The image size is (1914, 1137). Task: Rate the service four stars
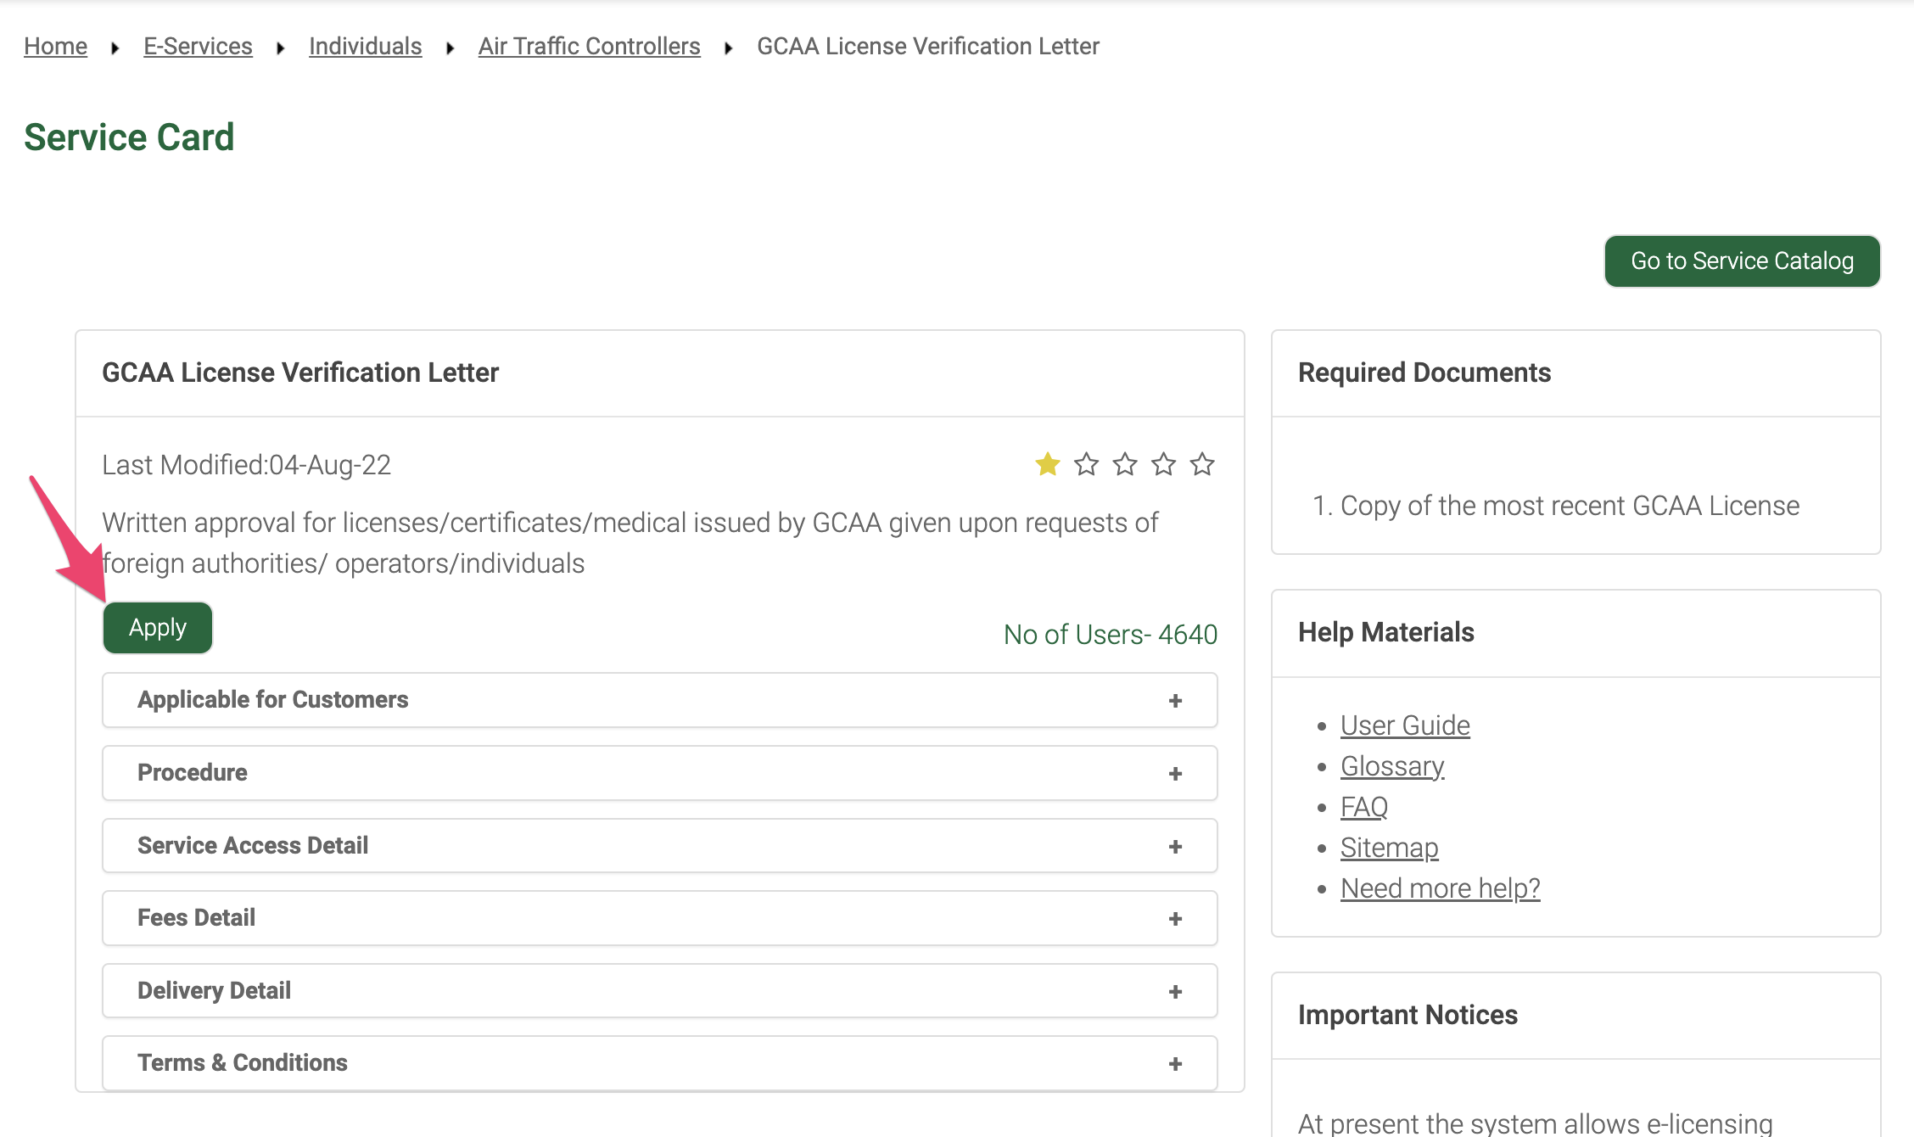coord(1163,464)
